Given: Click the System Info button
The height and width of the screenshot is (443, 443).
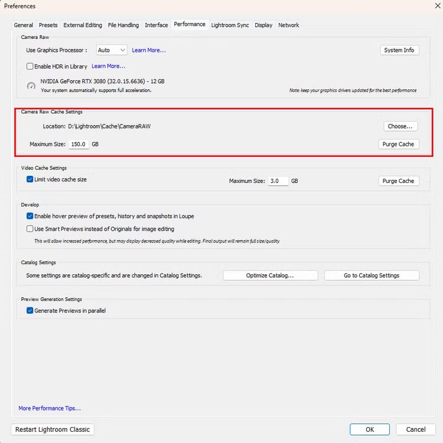Looking at the screenshot, I should pos(399,50).
